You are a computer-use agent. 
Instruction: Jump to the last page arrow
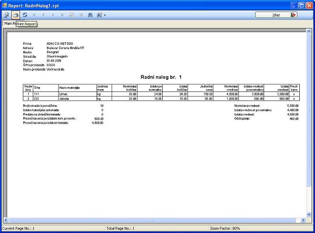[62, 15]
